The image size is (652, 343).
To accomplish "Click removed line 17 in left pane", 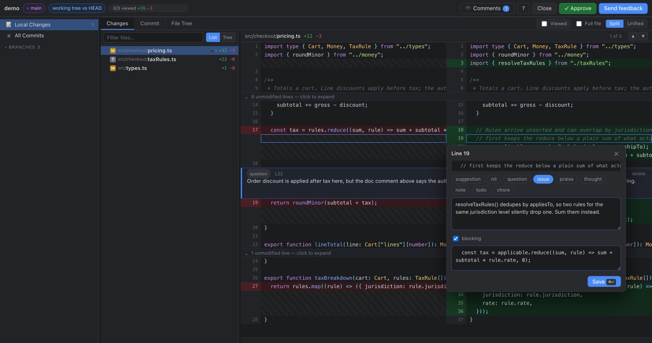I will [344, 130].
